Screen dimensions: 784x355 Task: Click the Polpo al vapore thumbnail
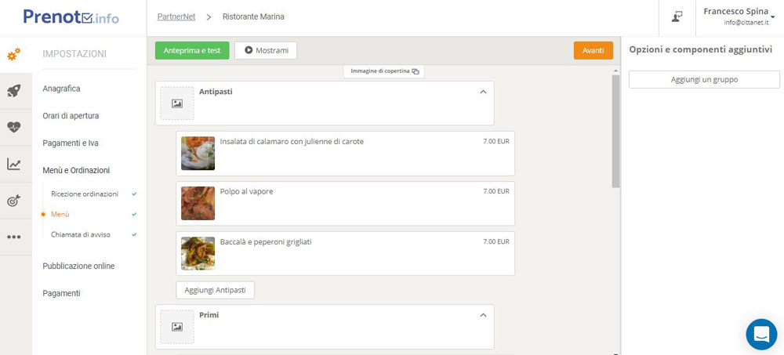click(198, 203)
